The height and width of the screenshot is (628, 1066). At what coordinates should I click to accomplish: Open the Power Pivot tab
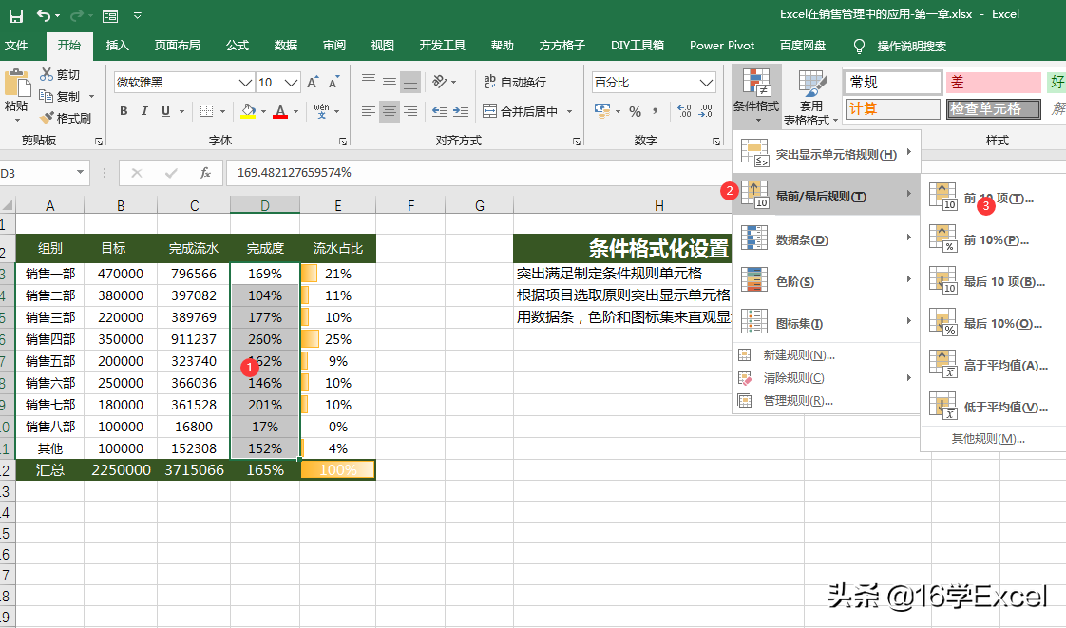click(722, 46)
